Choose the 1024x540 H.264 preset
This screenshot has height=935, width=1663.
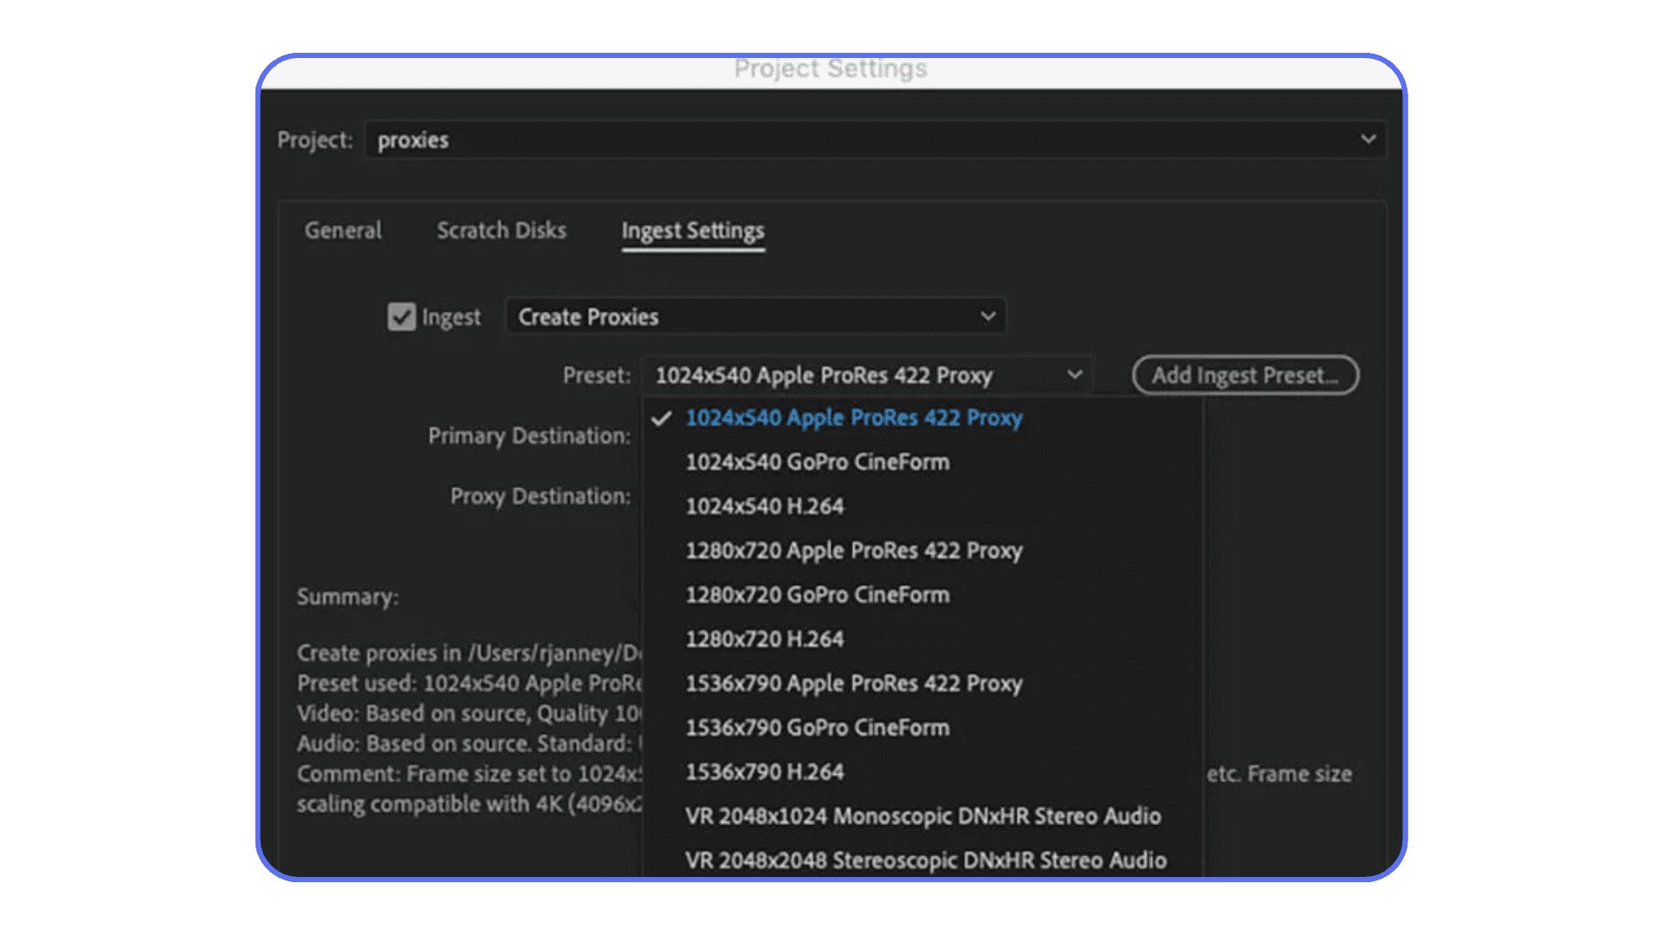(x=764, y=506)
